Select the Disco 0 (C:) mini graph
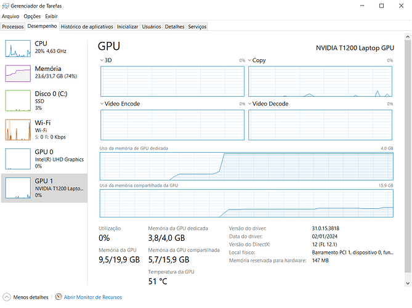Screen dimensions: 412x308 (18, 100)
